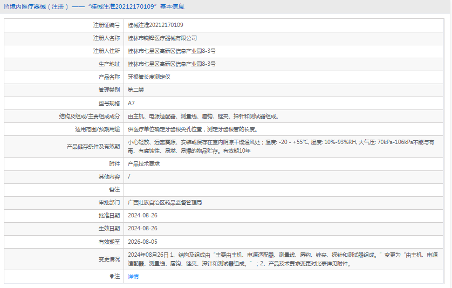Click the 型号规格 row label
The image size is (452, 288).
pos(109,103)
